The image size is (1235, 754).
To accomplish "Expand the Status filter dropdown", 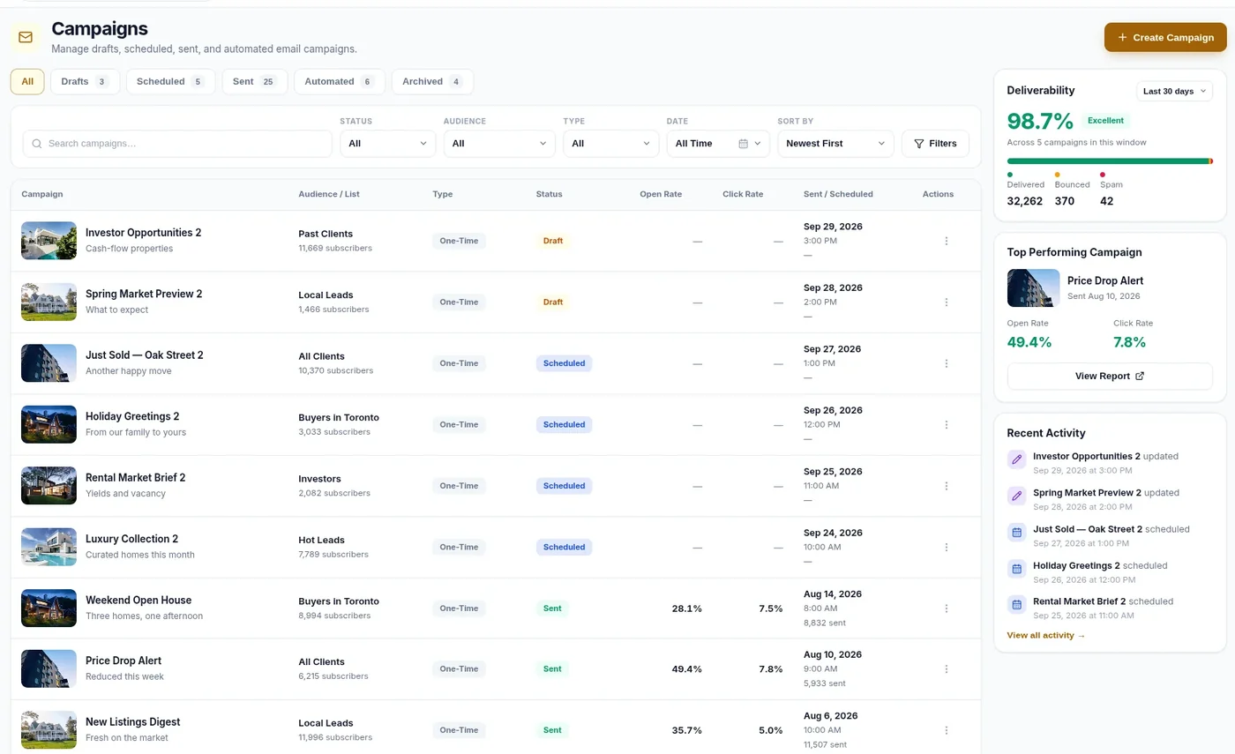I will [x=388, y=144].
